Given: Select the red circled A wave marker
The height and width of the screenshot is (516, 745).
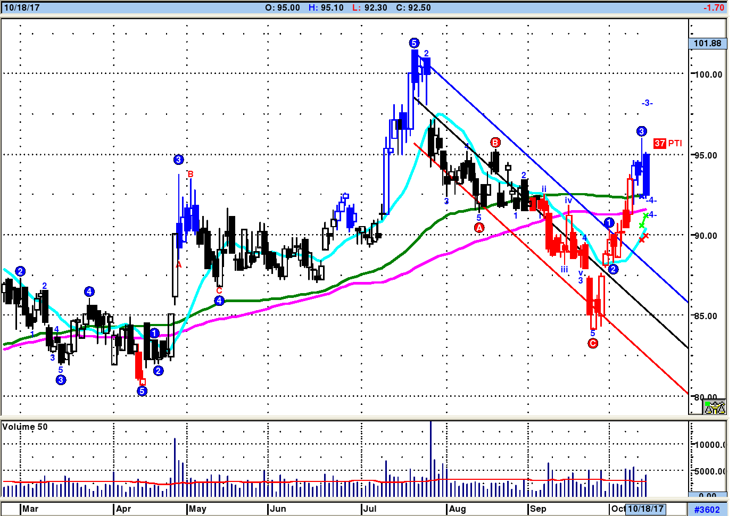Looking at the screenshot, I should tap(479, 228).
